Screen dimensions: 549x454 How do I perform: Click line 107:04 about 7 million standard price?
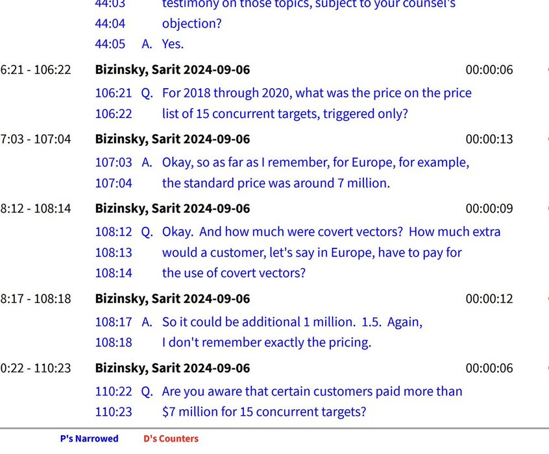coord(243,183)
